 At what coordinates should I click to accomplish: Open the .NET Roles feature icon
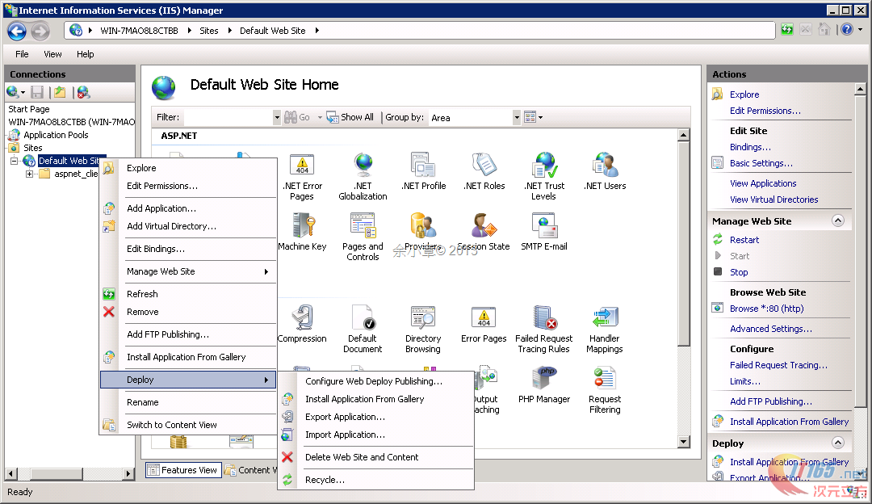tap(484, 166)
